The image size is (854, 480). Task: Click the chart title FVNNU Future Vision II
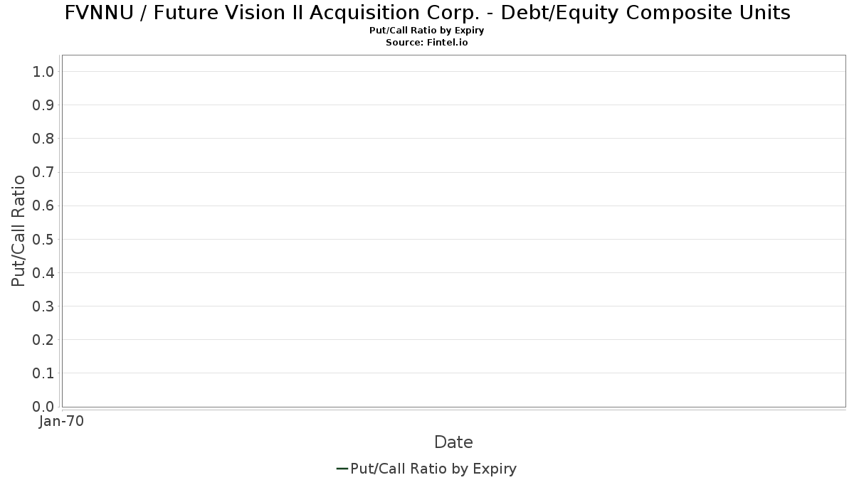point(427,12)
